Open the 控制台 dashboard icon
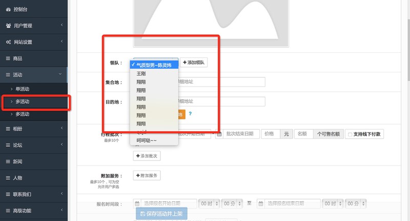The width and height of the screenshot is (410, 221). (x=8, y=9)
